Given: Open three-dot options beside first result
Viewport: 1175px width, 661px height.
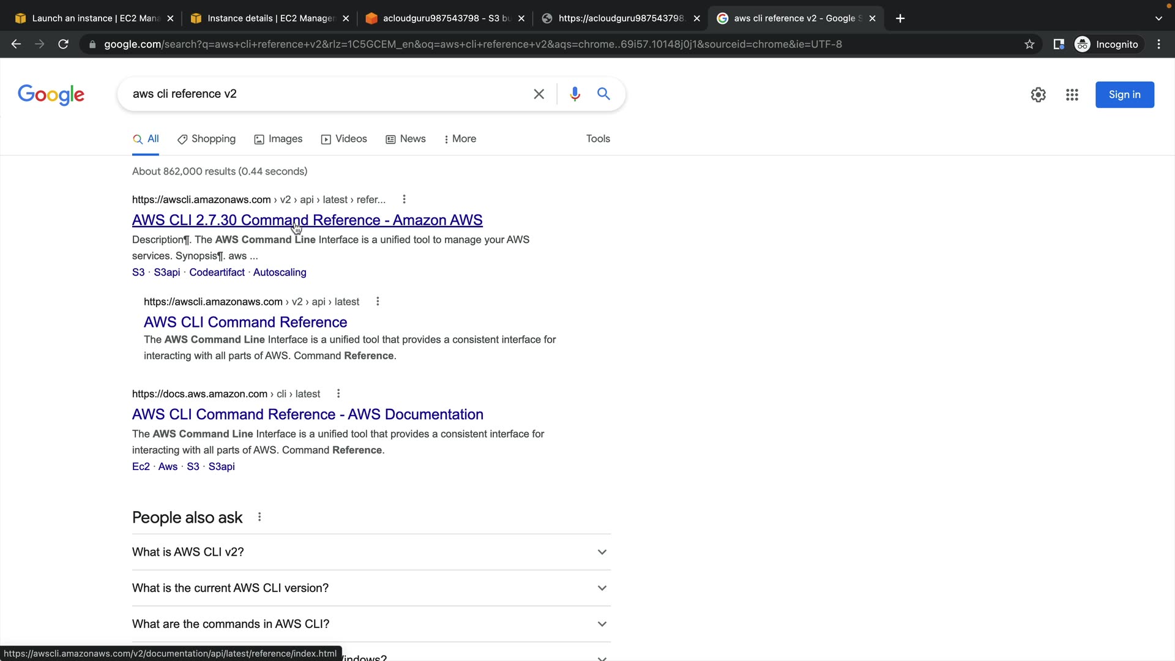Looking at the screenshot, I should [404, 200].
